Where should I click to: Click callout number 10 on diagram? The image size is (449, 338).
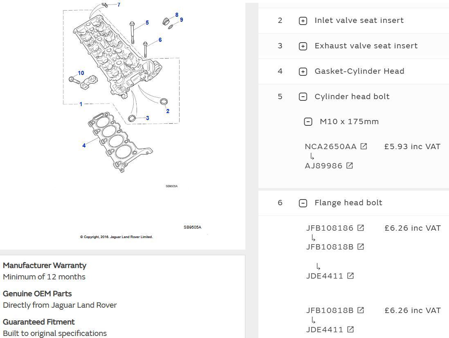[x=81, y=73]
